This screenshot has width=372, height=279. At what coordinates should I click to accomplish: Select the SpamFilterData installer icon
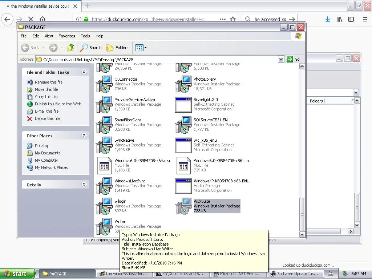104,125
